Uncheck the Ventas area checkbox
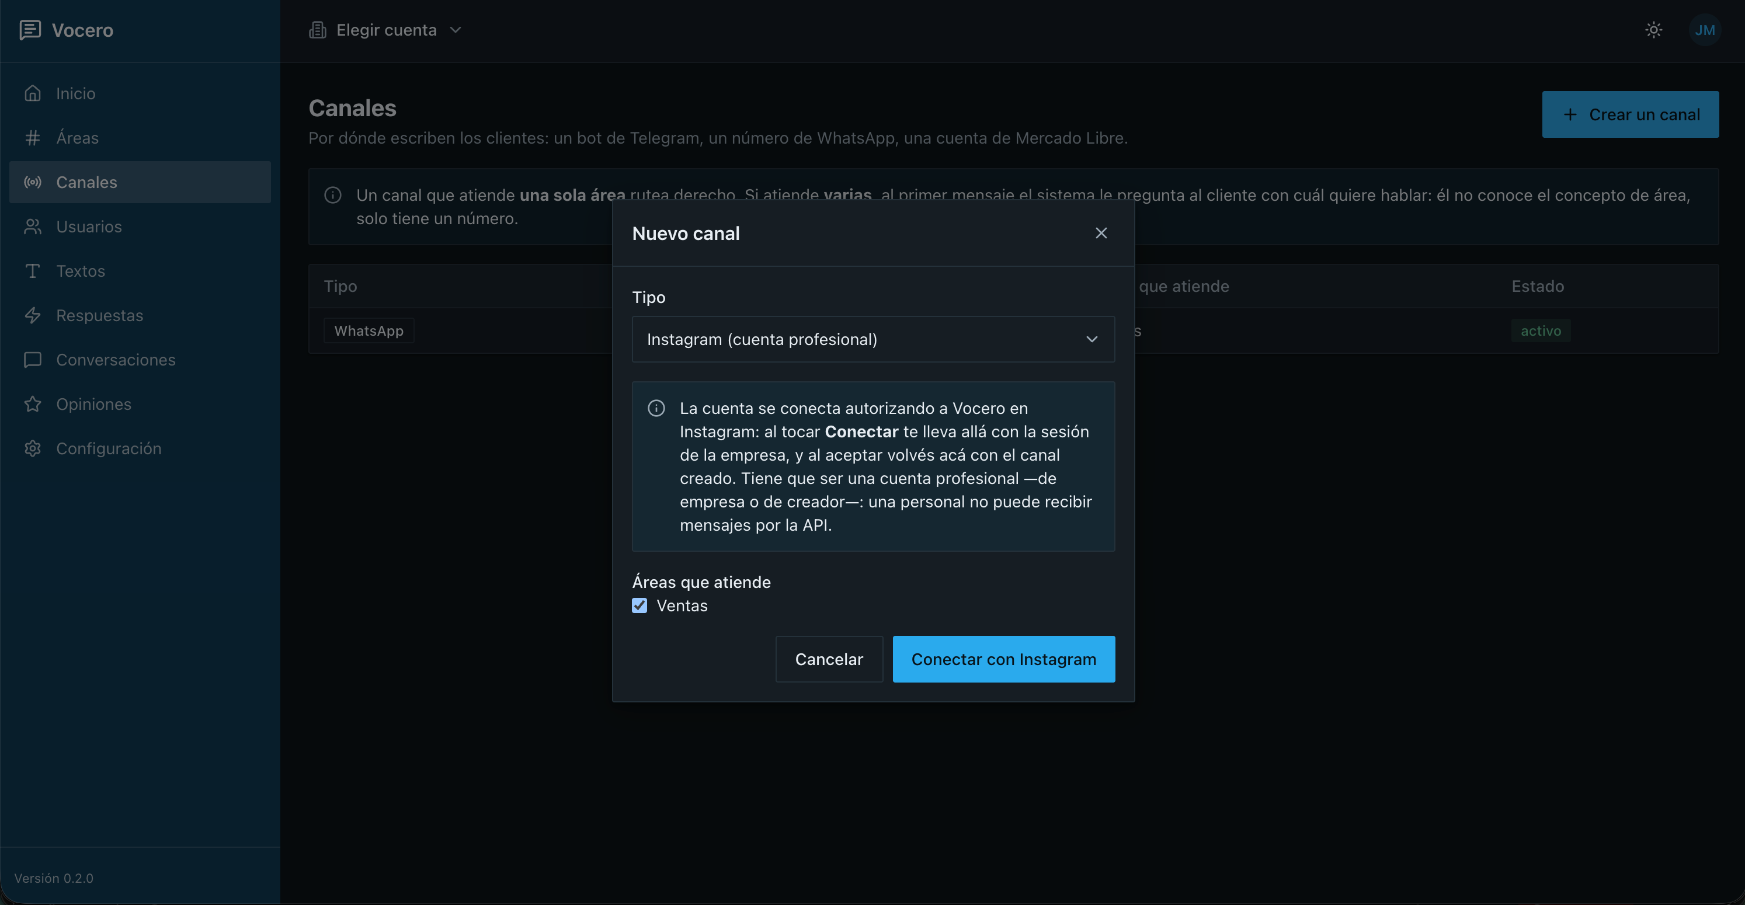This screenshot has height=905, width=1745. coord(639,605)
